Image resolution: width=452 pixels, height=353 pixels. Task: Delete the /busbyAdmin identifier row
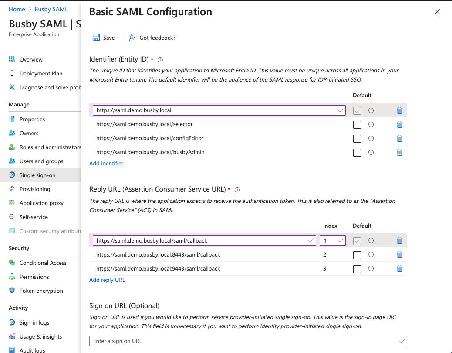[x=400, y=152]
